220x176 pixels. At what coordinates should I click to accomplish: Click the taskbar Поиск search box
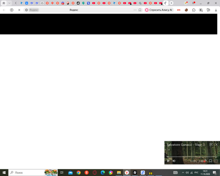coord(33,172)
